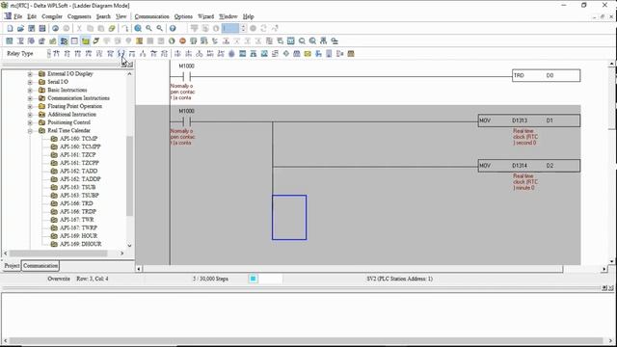617x347 pixels.
Task: Expand the Basic Instructions folder
Action: [x=30, y=90]
